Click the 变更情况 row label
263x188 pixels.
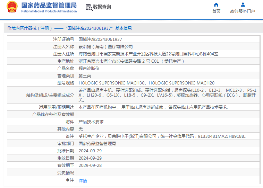[x=66, y=173]
